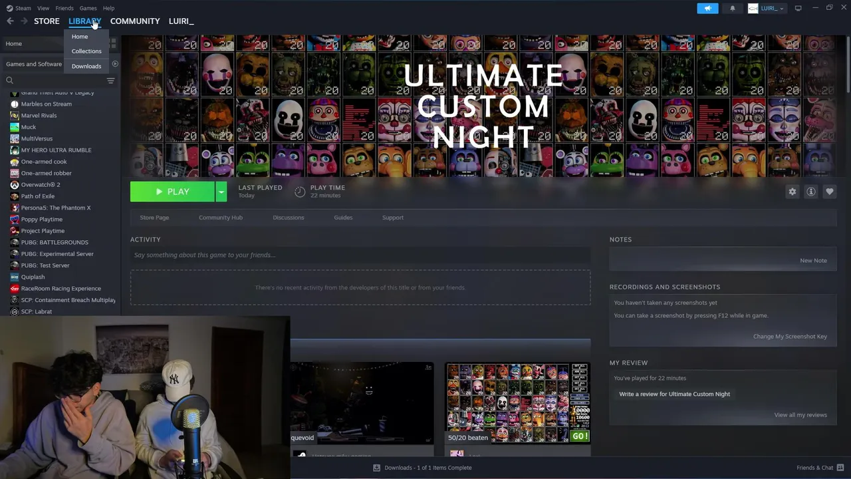Image resolution: width=851 pixels, height=479 pixels.
Task: Click the LUIRI_ account avatar
Action: [x=753, y=8]
